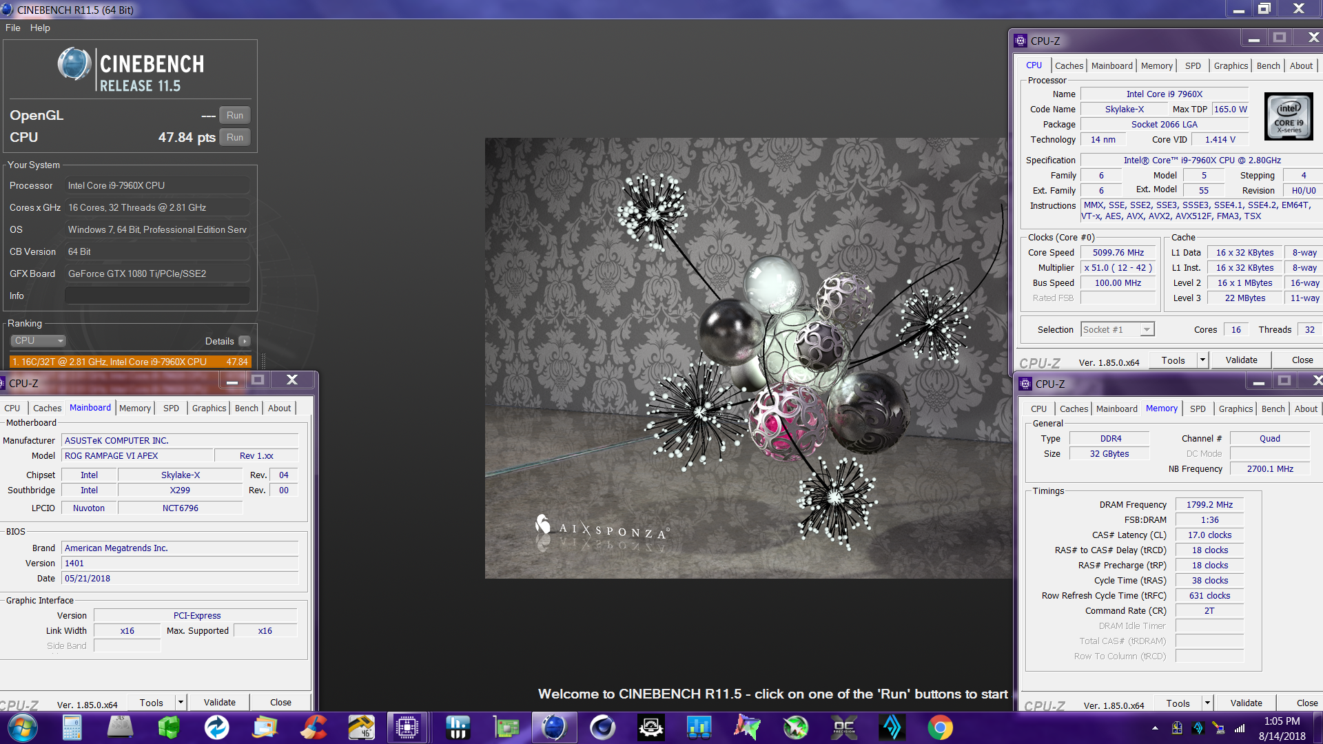
Task: Open the File menu in Cinebench
Action: coord(12,28)
